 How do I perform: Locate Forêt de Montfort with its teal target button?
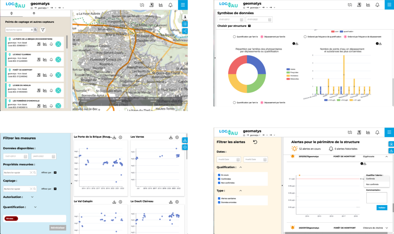(58, 75)
